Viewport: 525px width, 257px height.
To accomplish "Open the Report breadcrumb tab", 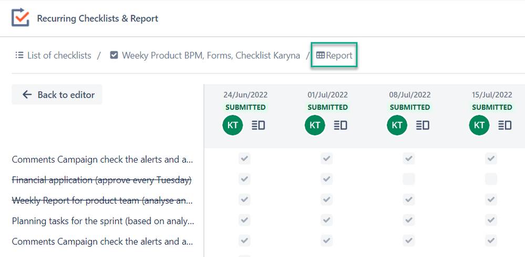I will [334, 55].
